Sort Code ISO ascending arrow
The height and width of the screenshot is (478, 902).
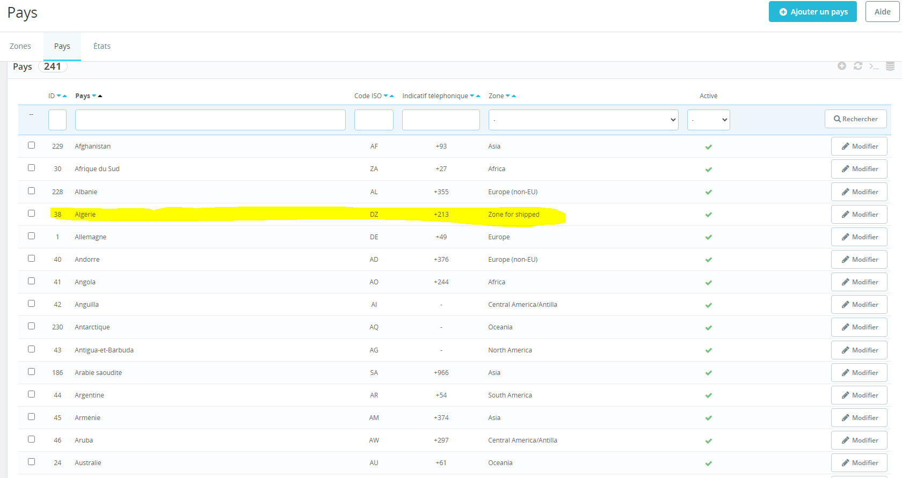click(x=391, y=96)
